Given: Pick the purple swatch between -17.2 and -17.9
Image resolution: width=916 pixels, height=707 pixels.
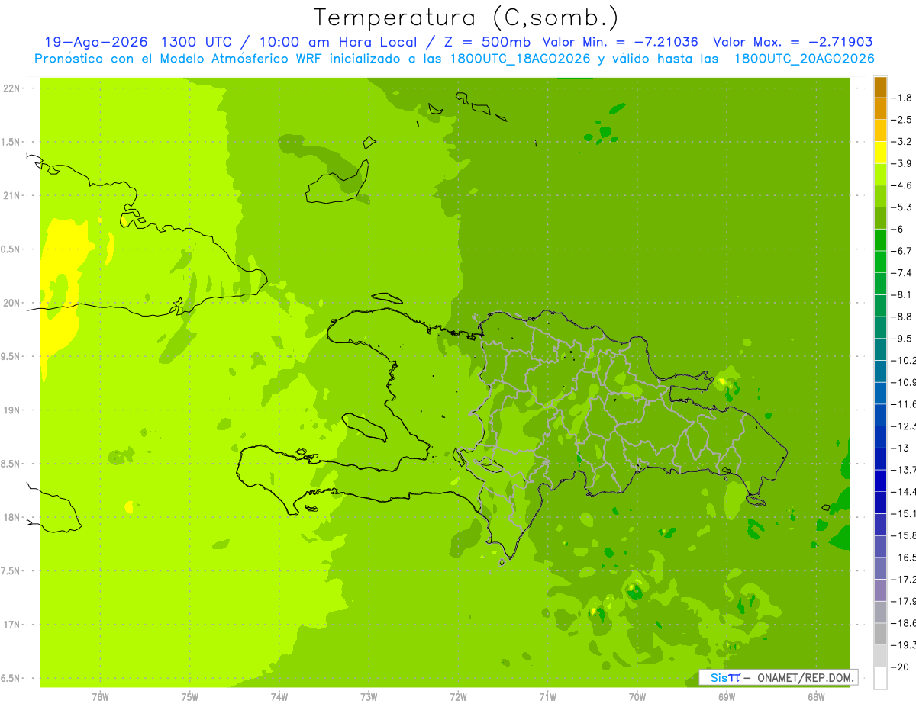Looking at the screenshot, I should [880, 590].
